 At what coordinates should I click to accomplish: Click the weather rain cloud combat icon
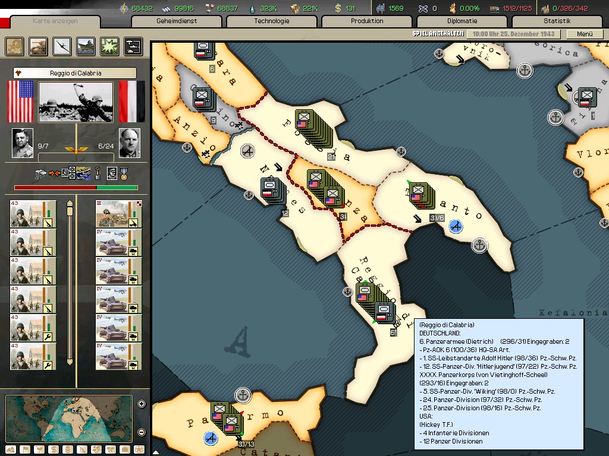click(x=40, y=174)
